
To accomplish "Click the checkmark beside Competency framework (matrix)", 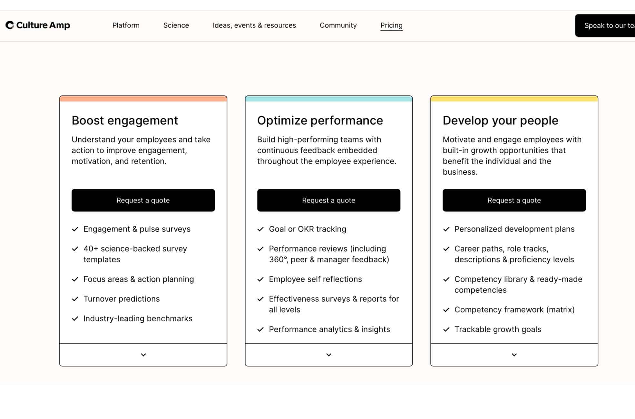I will (446, 310).
